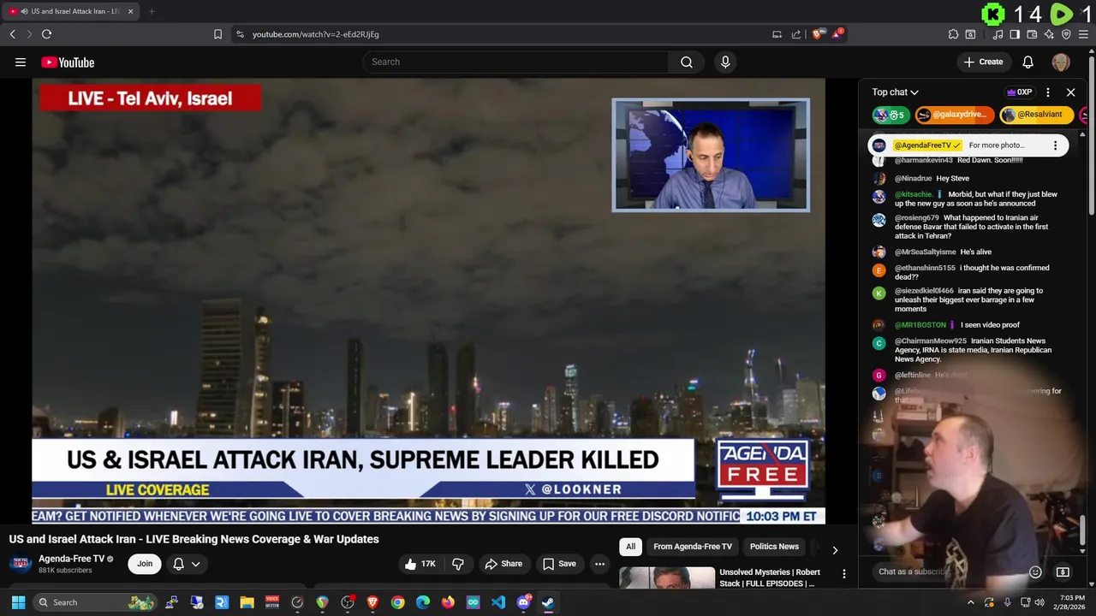This screenshot has height=616, width=1096.
Task: Open @Resalviant Super Chat chip
Action: coord(1036,115)
